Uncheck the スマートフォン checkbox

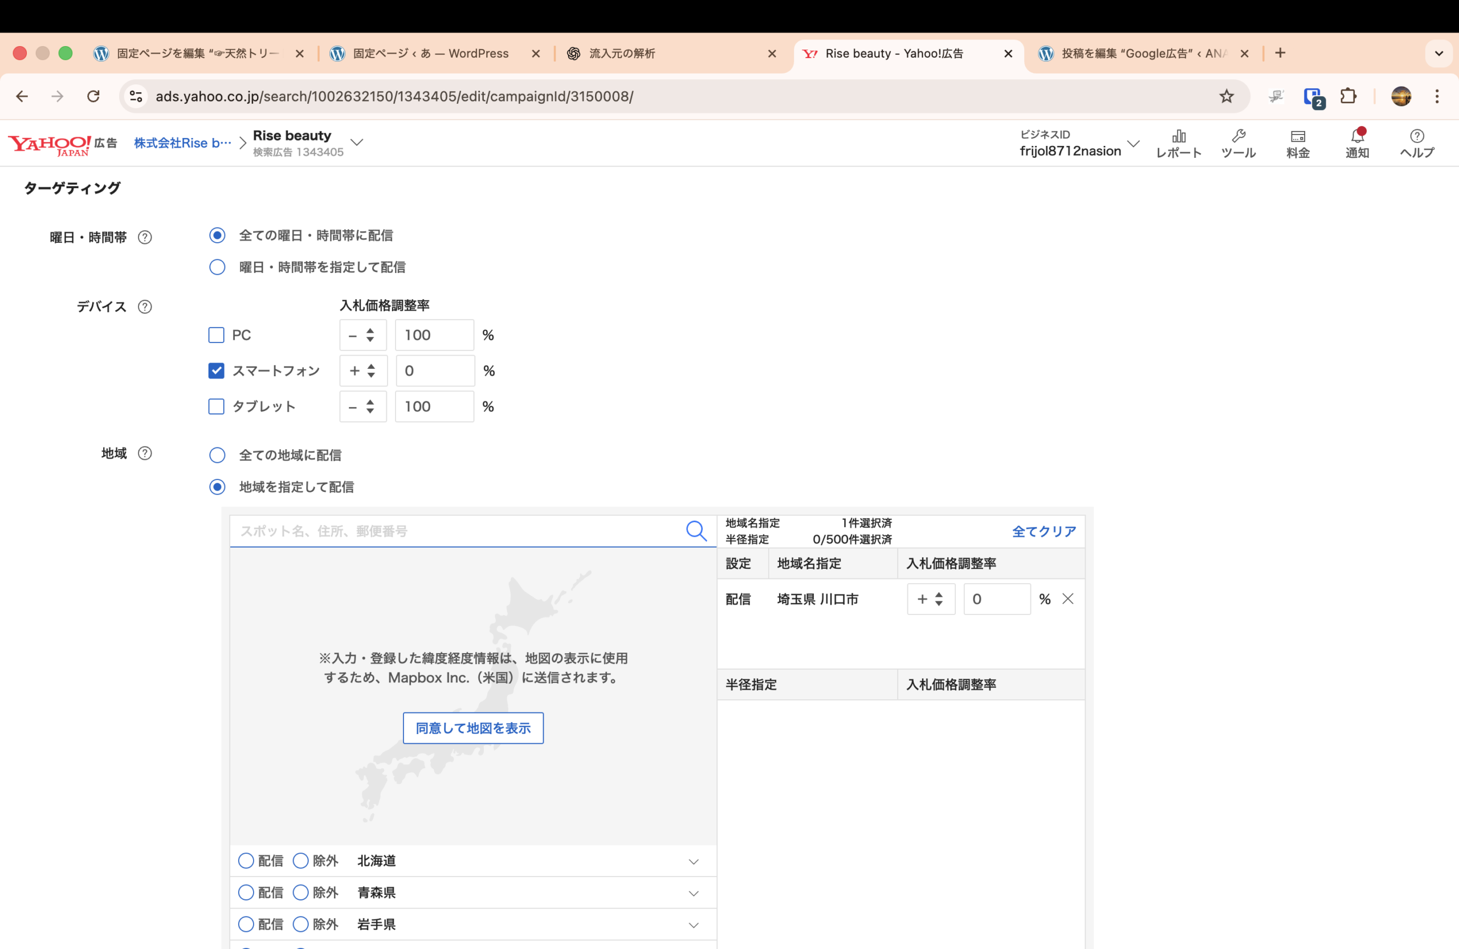tap(217, 371)
